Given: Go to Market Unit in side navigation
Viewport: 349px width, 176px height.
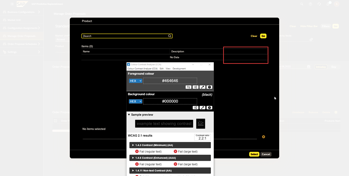Looking at the screenshot, I should (22, 20).
